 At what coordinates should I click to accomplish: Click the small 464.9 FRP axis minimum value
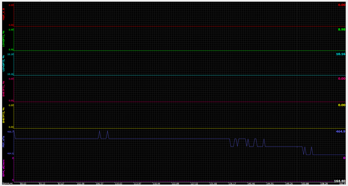click(10, 153)
